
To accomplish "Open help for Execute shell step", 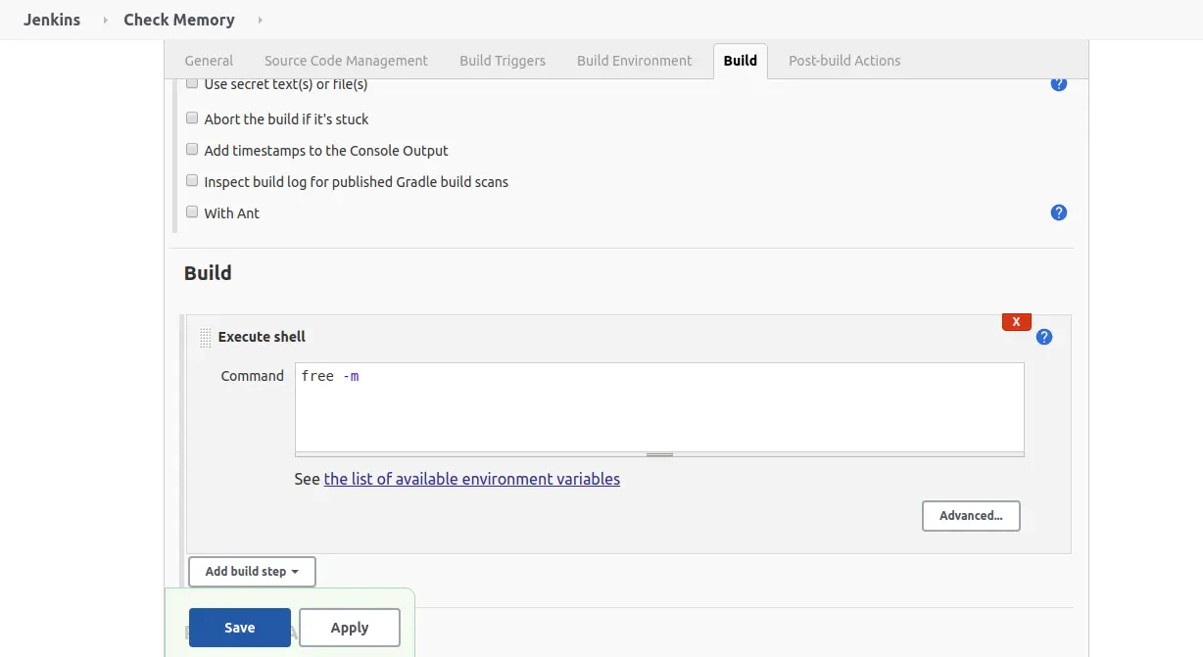I will tap(1044, 337).
